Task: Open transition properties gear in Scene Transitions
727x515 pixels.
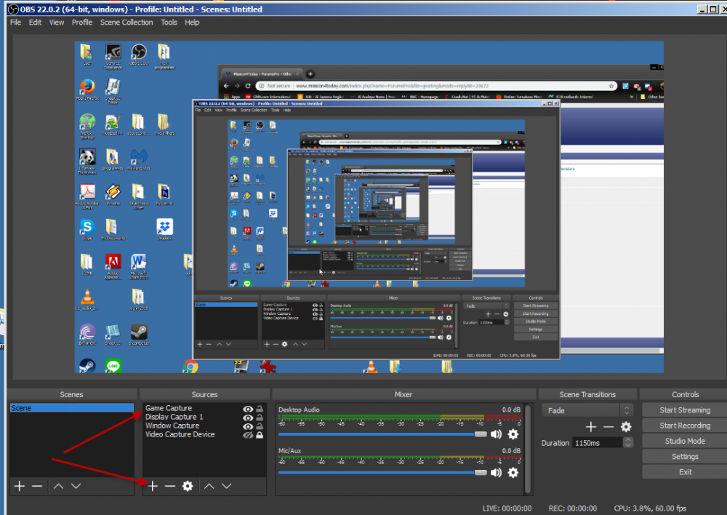Action: [626, 427]
